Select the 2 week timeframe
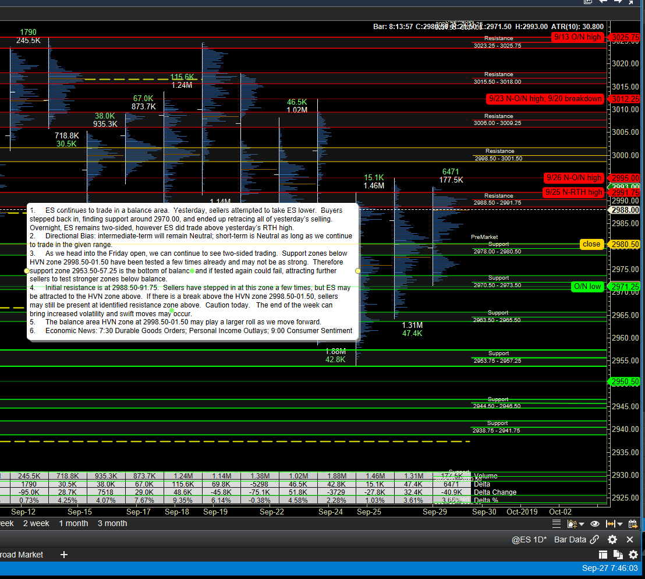 (36, 524)
